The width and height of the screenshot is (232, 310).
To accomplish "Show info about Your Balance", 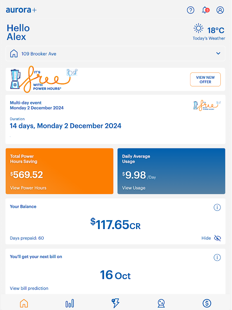I will (217, 207).
